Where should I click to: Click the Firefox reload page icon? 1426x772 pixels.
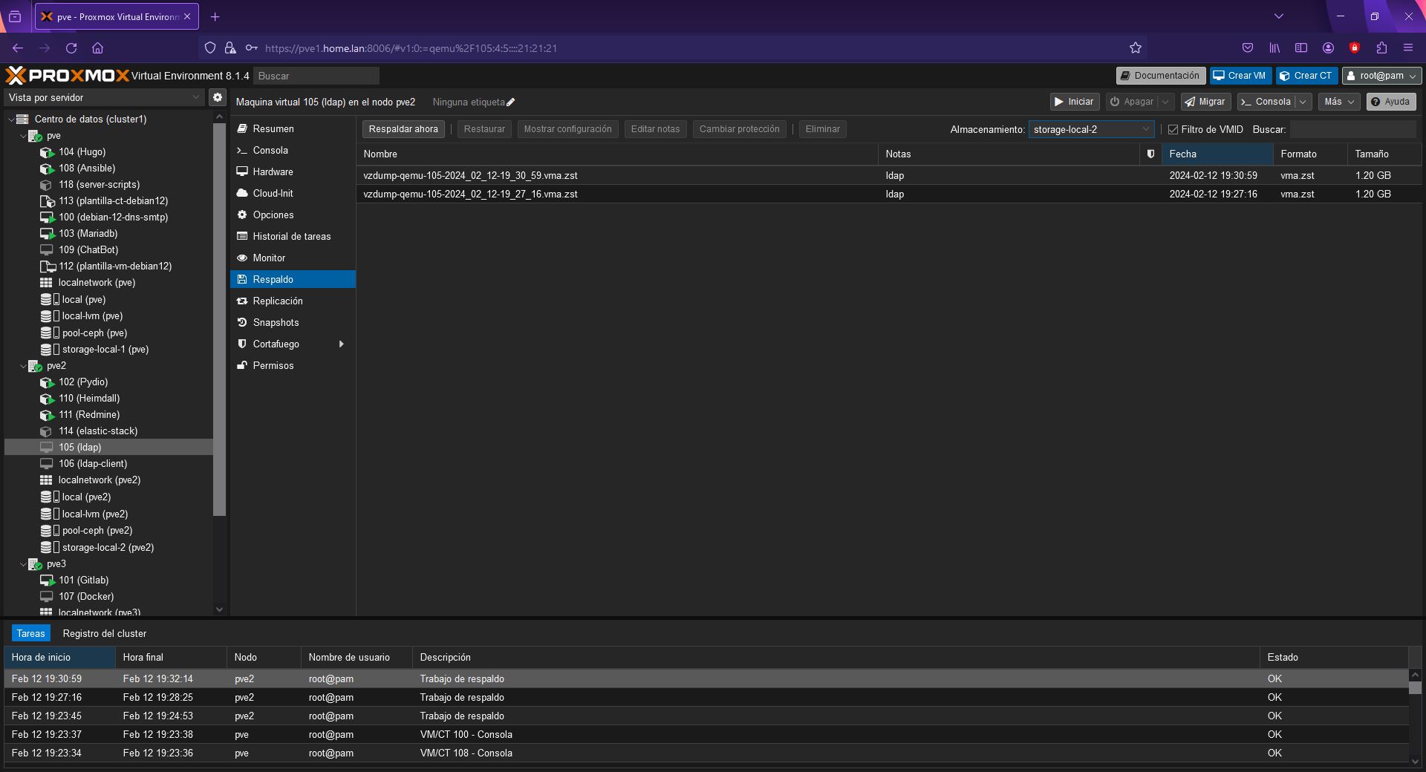coord(71,48)
